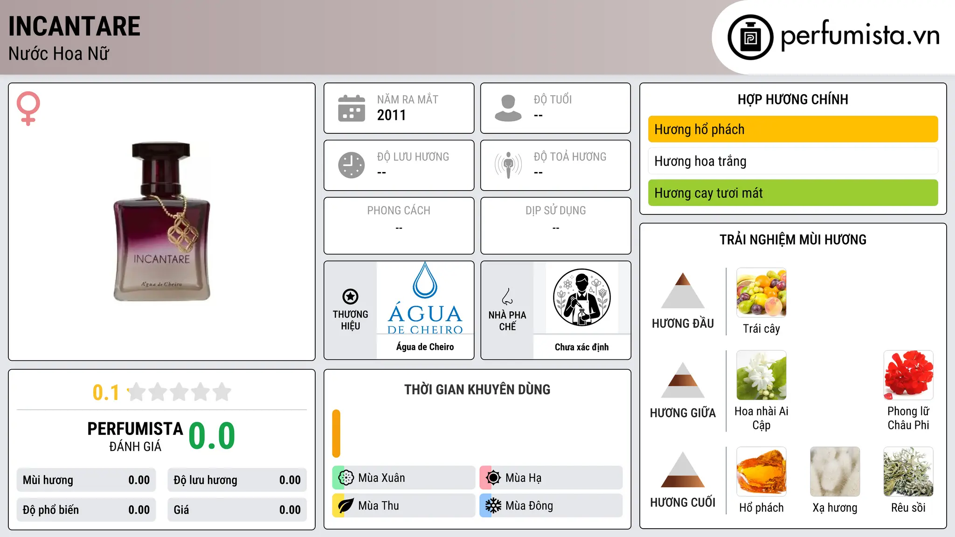Image resolution: width=955 pixels, height=537 pixels.
Task: Open the Incantare perfume bottle image
Action: coord(162,221)
